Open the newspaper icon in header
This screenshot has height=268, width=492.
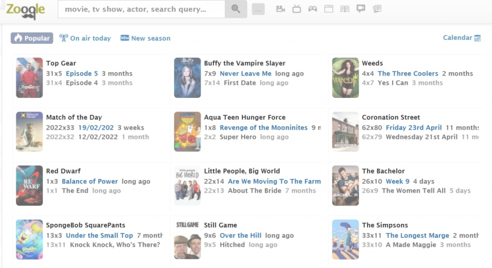point(377,9)
